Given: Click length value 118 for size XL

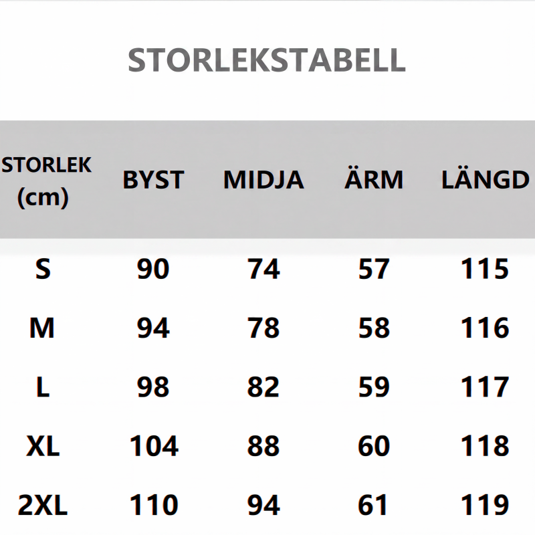Looking at the screenshot, I should tap(485, 446).
